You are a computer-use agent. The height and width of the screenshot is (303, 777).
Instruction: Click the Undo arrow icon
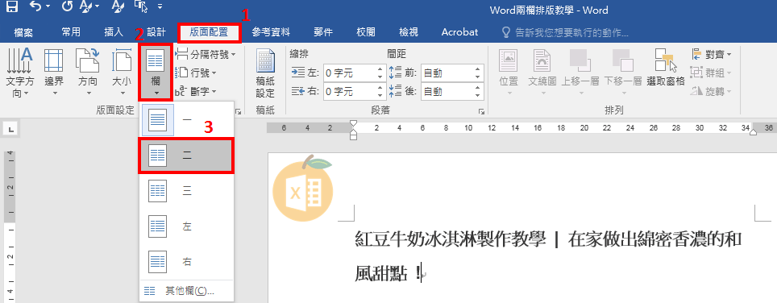click(x=35, y=6)
